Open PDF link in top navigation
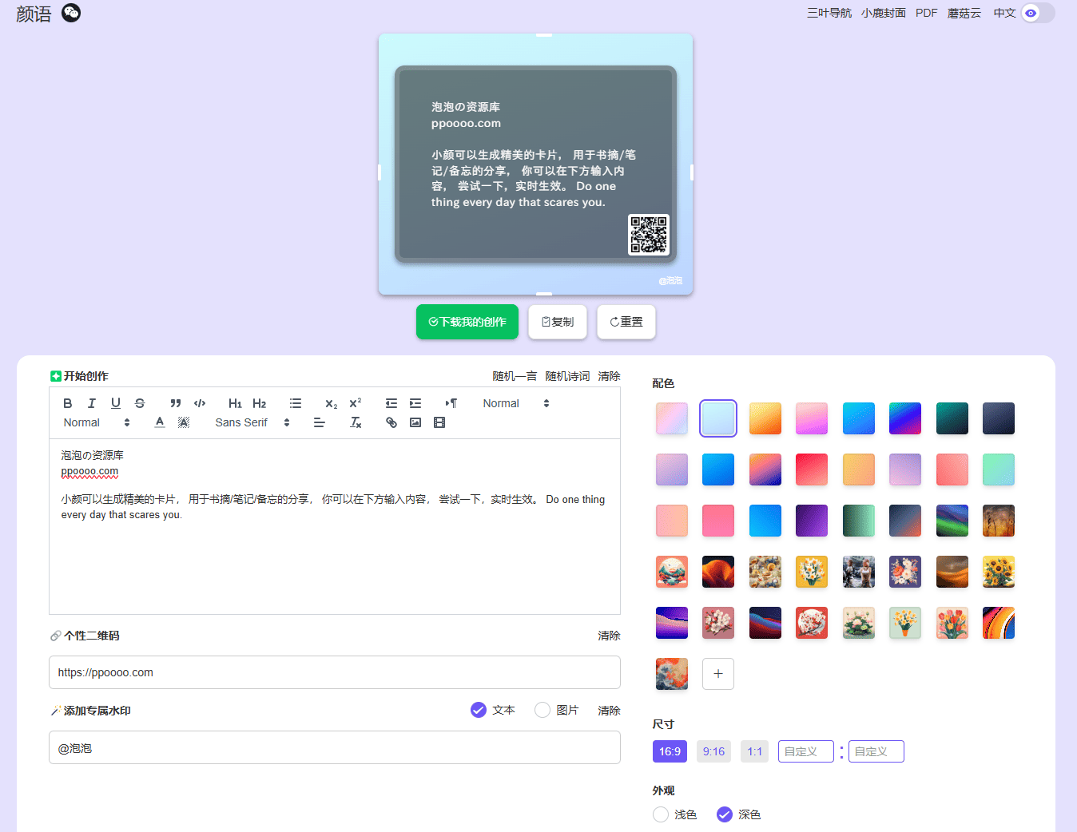This screenshot has width=1077, height=832. [927, 13]
